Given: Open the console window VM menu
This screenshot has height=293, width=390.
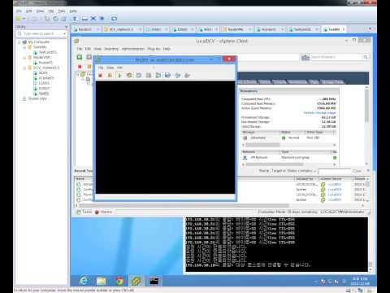Looking at the screenshot, I should pos(119,68).
